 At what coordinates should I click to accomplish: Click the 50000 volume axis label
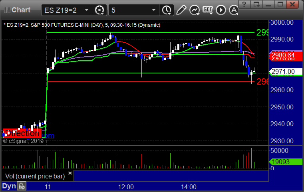279,150
